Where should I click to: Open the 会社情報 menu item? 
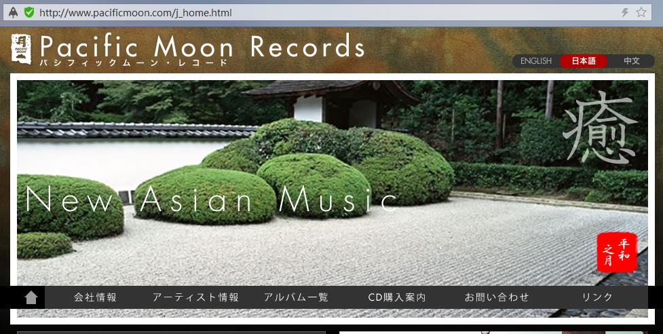[x=95, y=297]
